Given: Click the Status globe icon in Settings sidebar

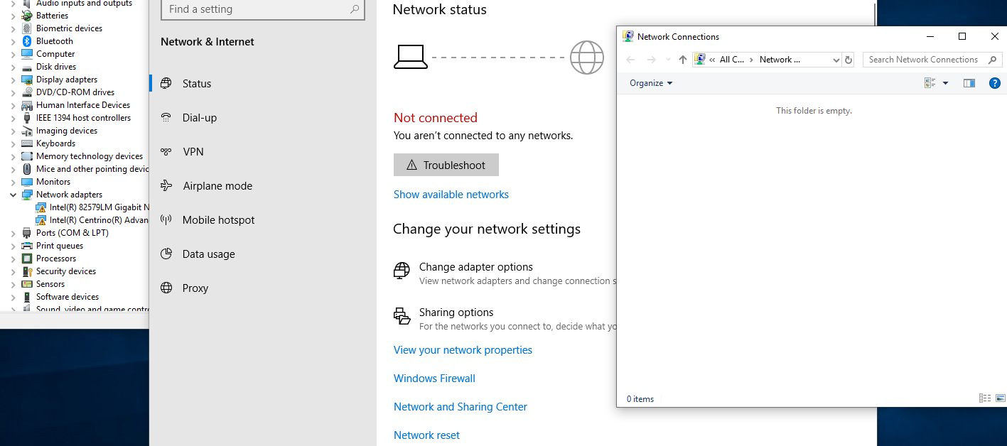Looking at the screenshot, I should [x=166, y=83].
